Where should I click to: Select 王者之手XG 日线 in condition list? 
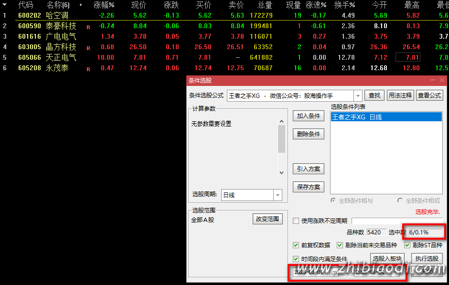point(385,117)
